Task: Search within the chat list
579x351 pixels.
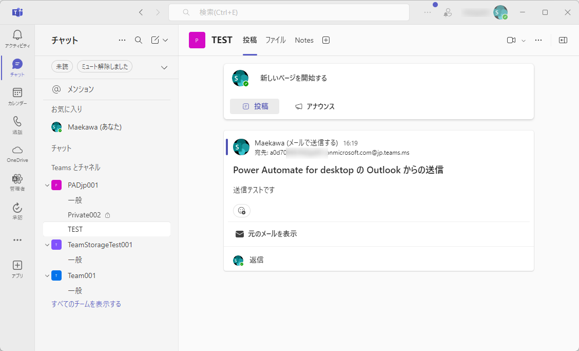Action: [139, 40]
